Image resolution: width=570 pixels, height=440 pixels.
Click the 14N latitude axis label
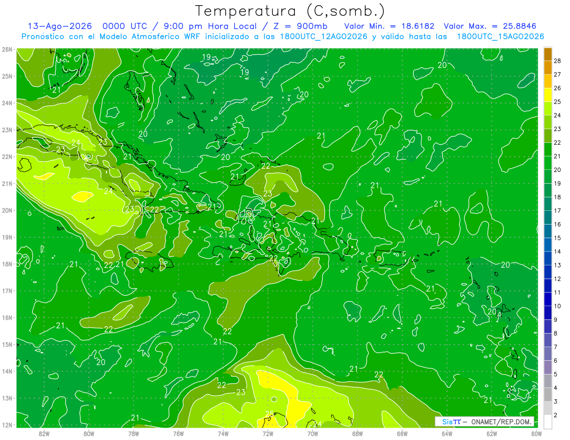7,371
